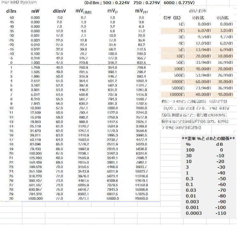This screenshot has height=225, width=237.
Task: Select mVpp cell 10023.7
Action: 141,171
